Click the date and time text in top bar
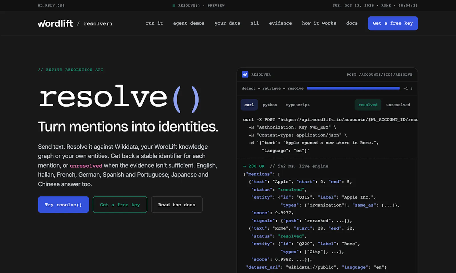Image resolution: width=456 pixels, height=273 pixels. [375, 5]
